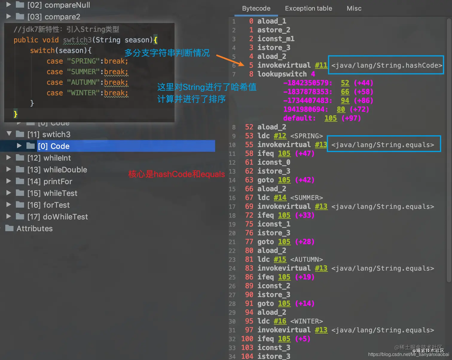
Task: Click the folder icon of [03] compare2
Action: coord(20,16)
